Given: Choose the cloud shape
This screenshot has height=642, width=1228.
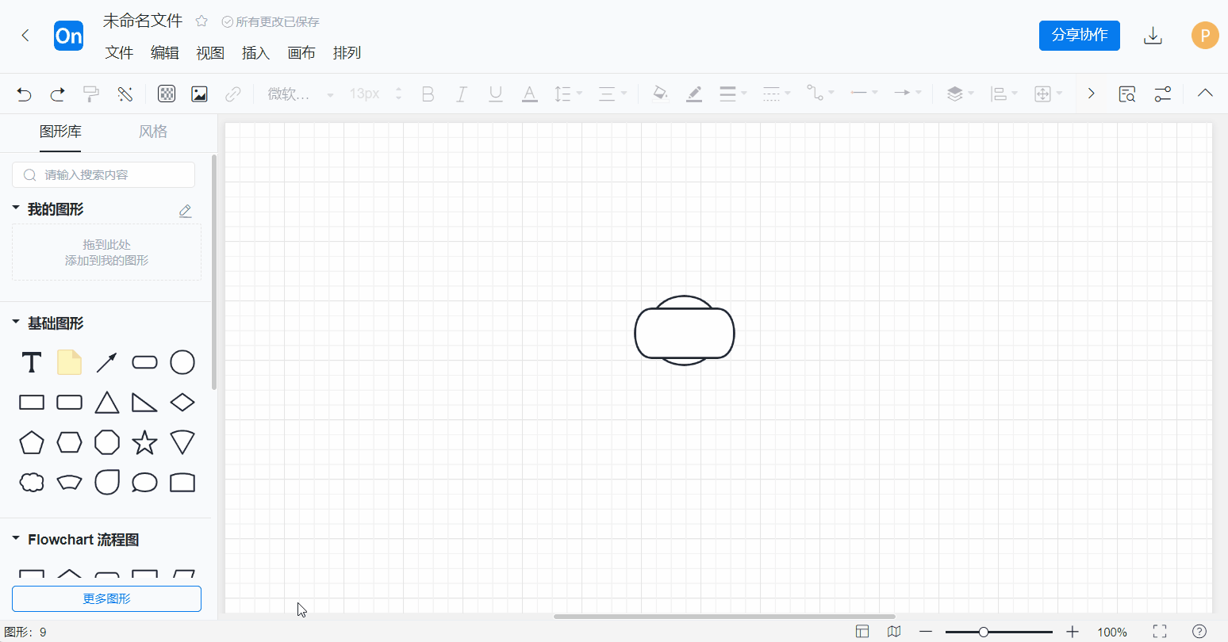Looking at the screenshot, I should 32,482.
